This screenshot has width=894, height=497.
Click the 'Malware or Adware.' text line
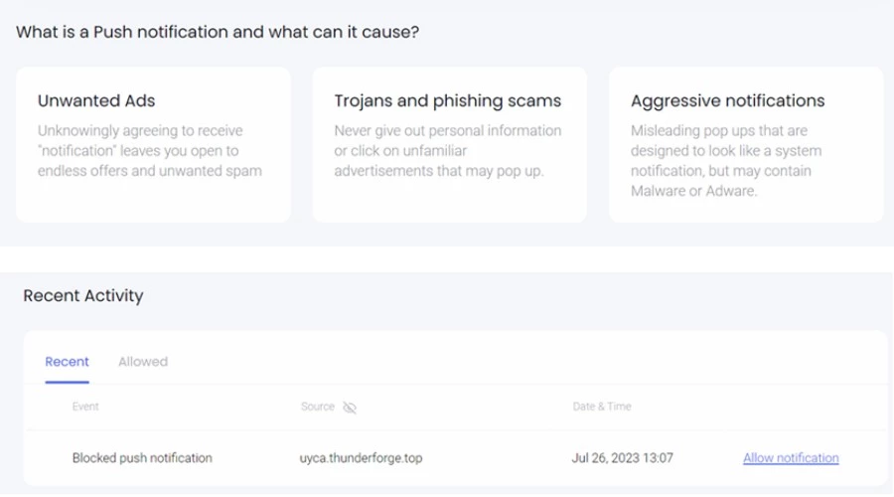(x=694, y=191)
